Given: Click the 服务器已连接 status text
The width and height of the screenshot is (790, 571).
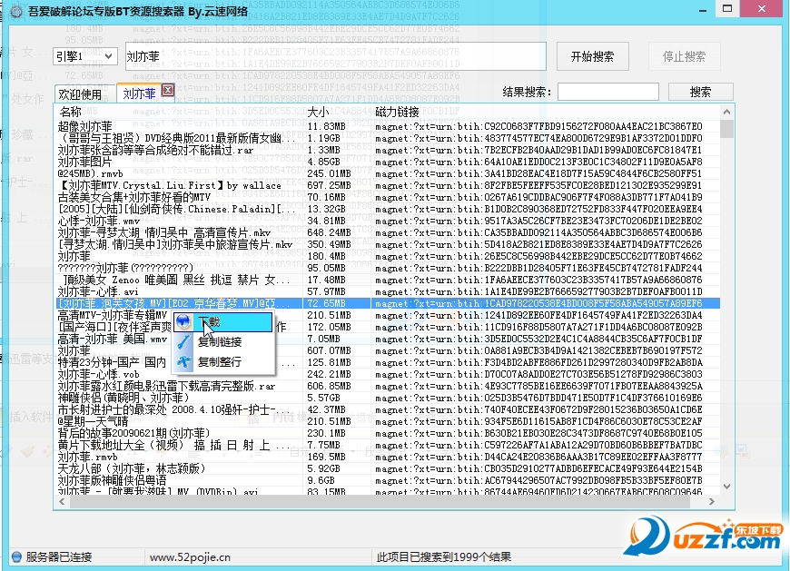Looking at the screenshot, I should (x=59, y=556).
